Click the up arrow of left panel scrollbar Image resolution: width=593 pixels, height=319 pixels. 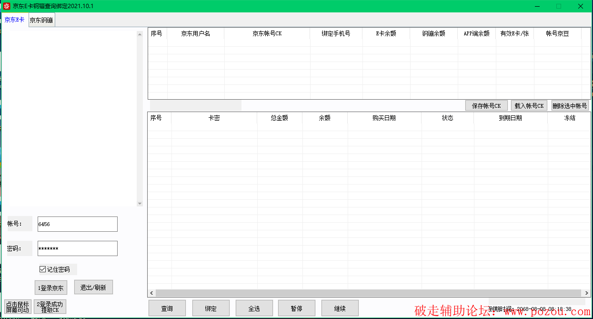(x=140, y=34)
